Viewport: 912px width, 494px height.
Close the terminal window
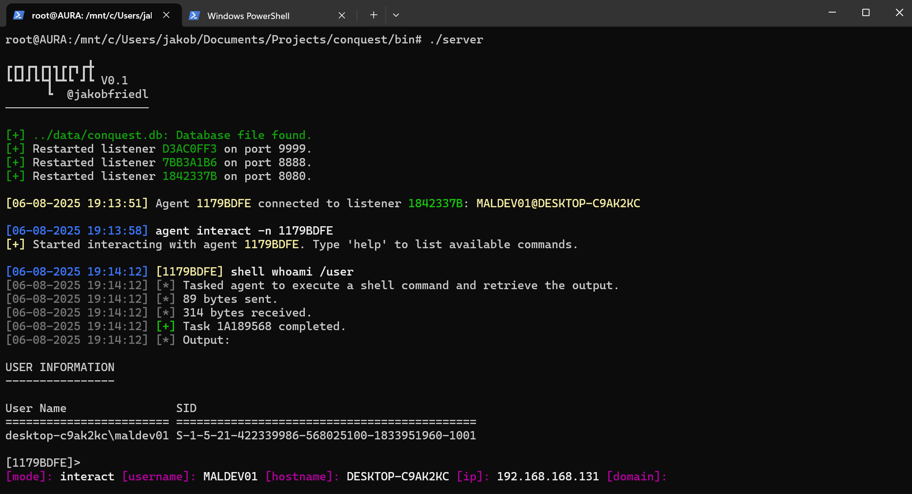(899, 13)
